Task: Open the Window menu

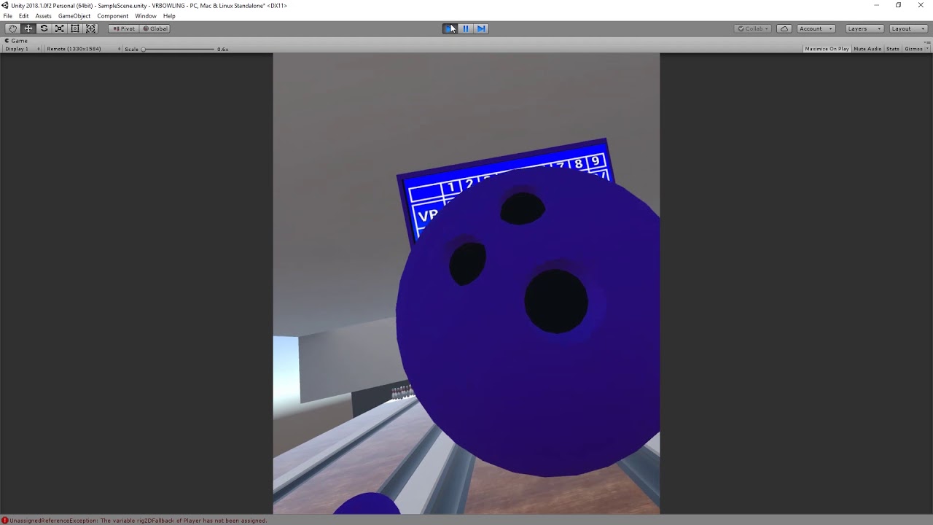Action: coord(146,16)
